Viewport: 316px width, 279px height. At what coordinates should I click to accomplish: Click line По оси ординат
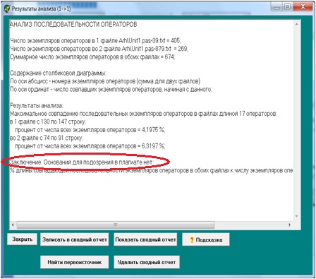click(111, 89)
